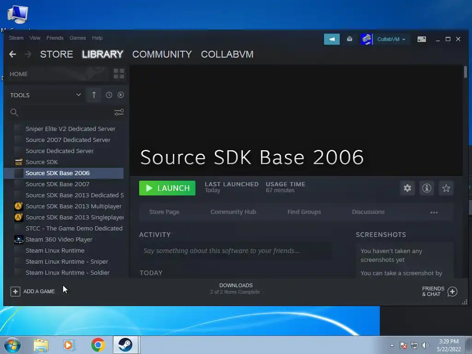Add Source SDK Base 2006 to favorites star
This screenshot has width=472, height=354.
(x=446, y=188)
